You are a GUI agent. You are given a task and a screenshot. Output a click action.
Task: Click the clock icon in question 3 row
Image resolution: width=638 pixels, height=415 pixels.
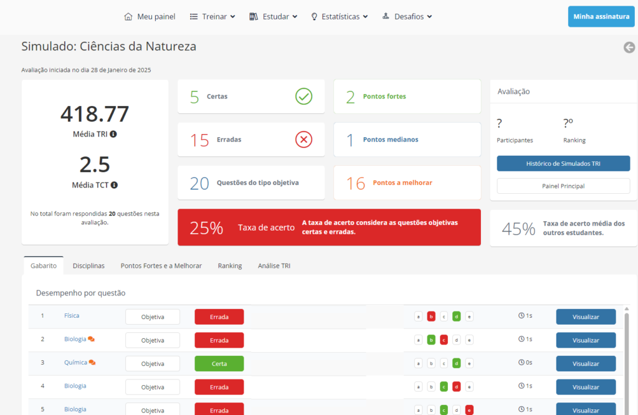click(x=521, y=362)
